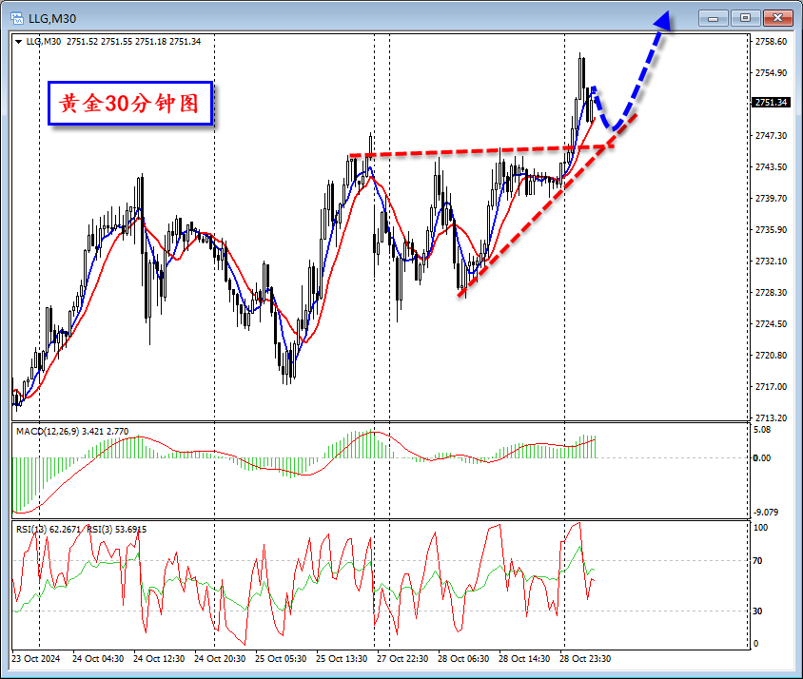Viewport: 803px width, 679px height.
Task: Click the 25 Oct 13:30 time label
Action: (342, 658)
